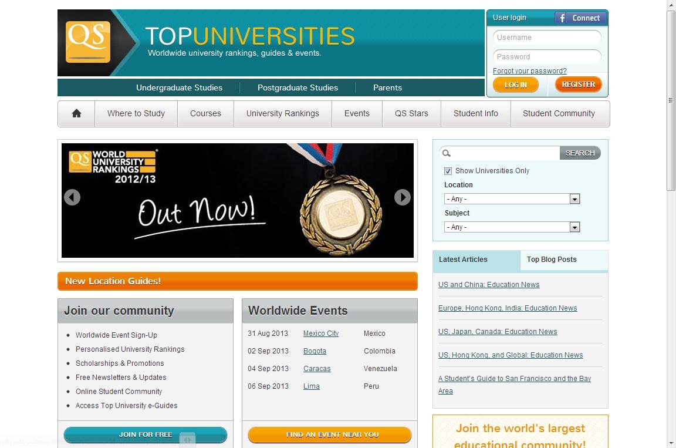Click the home icon in navigation bar

[76, 113]
